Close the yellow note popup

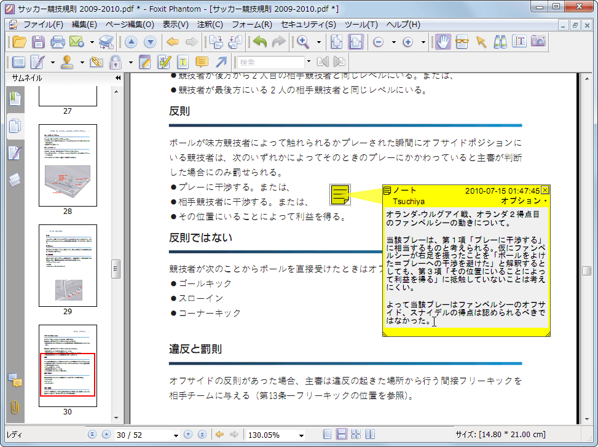click(545, 190)
